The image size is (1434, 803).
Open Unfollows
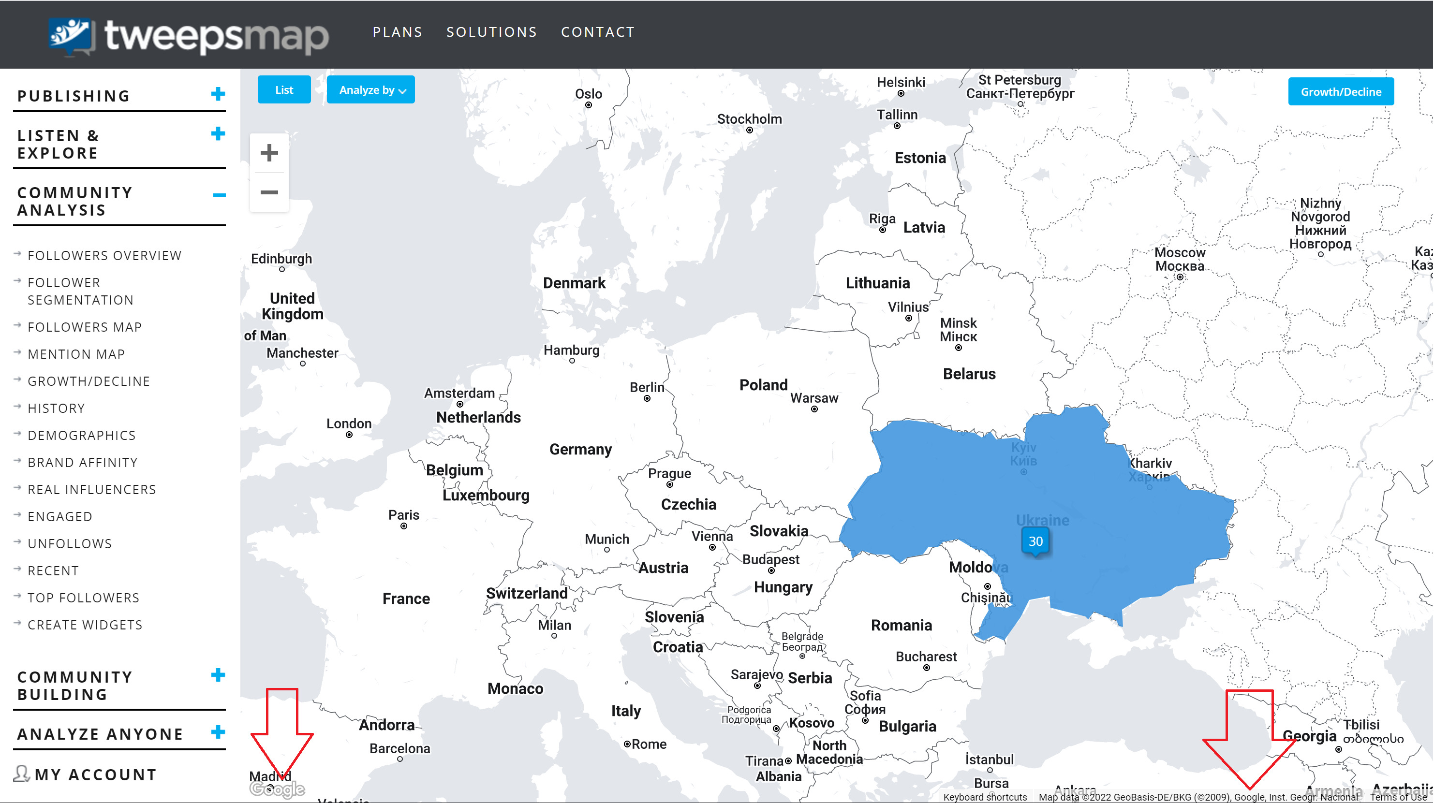click(70, 544)
